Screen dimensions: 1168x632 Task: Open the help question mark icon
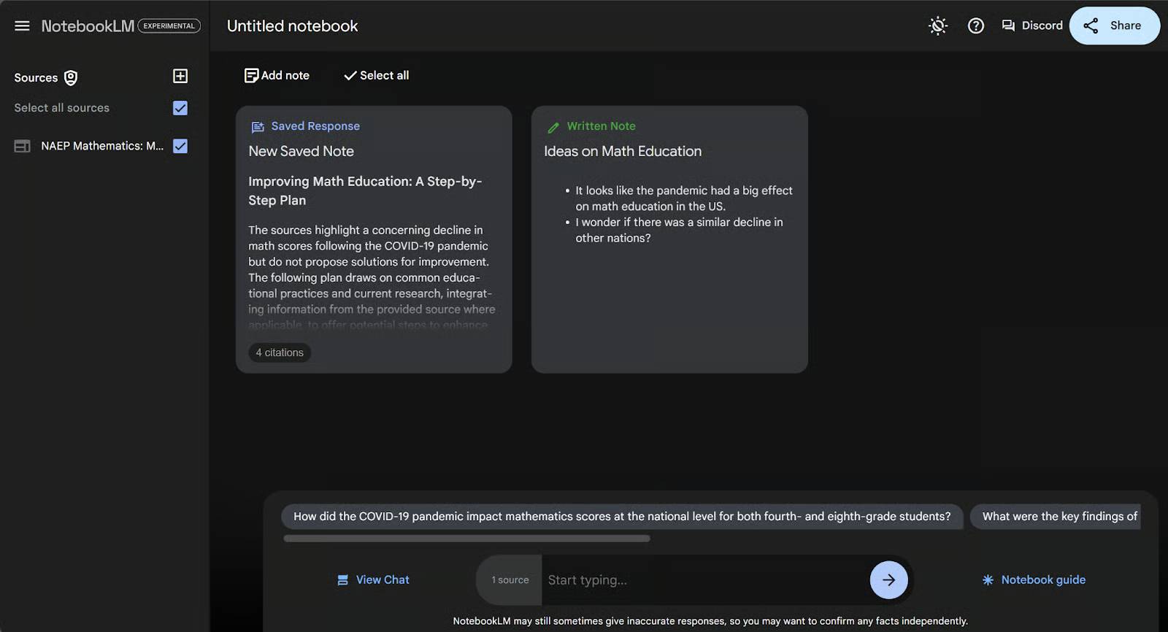click(976, 26)
